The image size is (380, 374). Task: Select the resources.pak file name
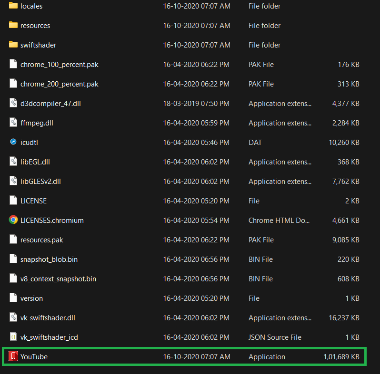[x=42, y=240]
